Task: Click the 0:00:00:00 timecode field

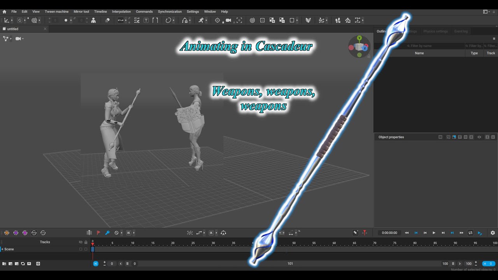Action: pyautogui.click(x=389, y=233)
